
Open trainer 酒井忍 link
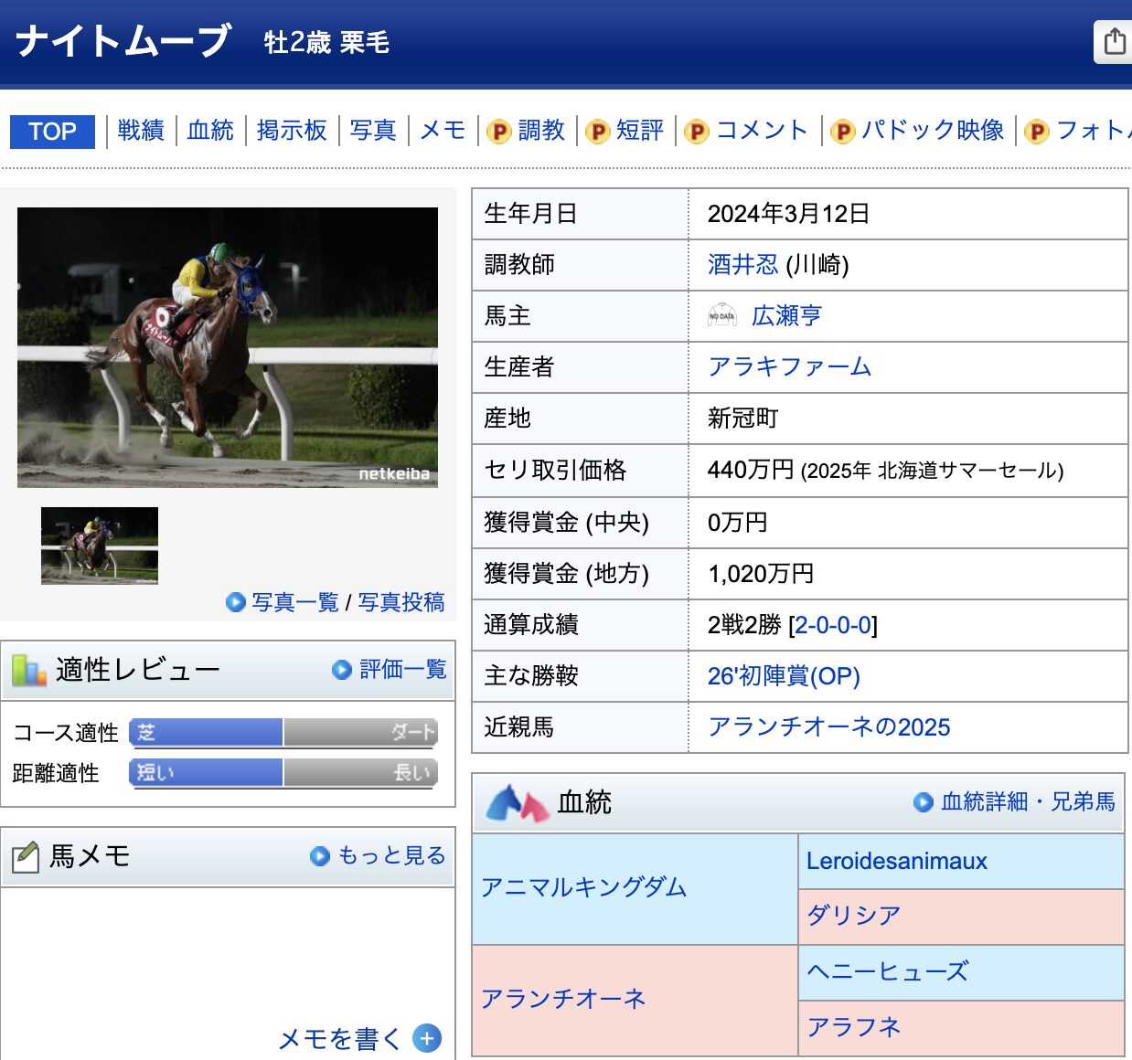click(742, 265)
